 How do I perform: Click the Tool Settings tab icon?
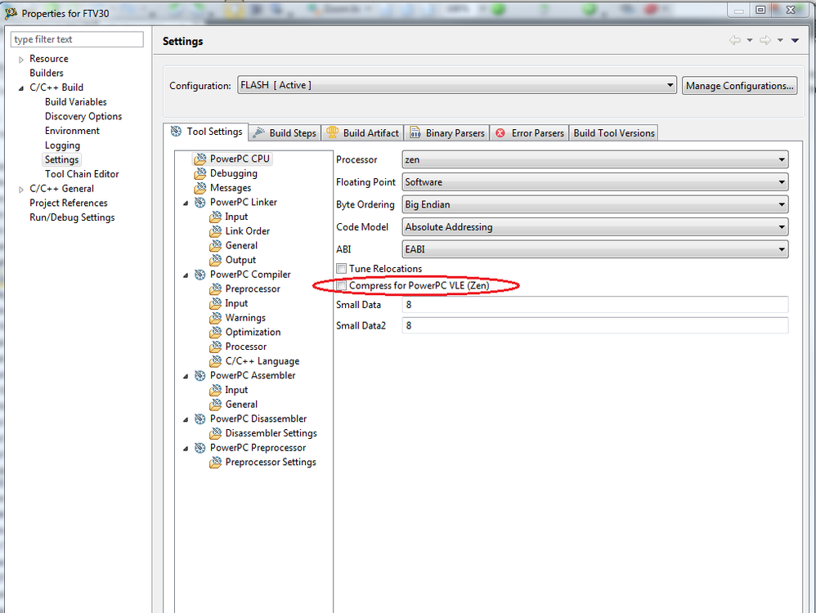[177, 132]
